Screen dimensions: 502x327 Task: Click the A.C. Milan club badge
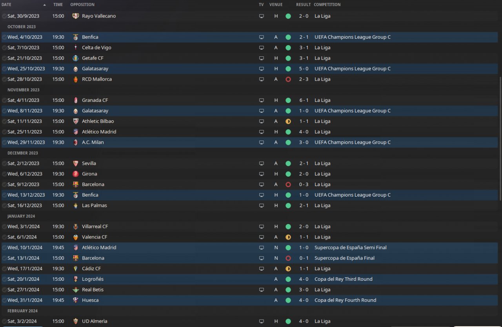pos(76,143)
